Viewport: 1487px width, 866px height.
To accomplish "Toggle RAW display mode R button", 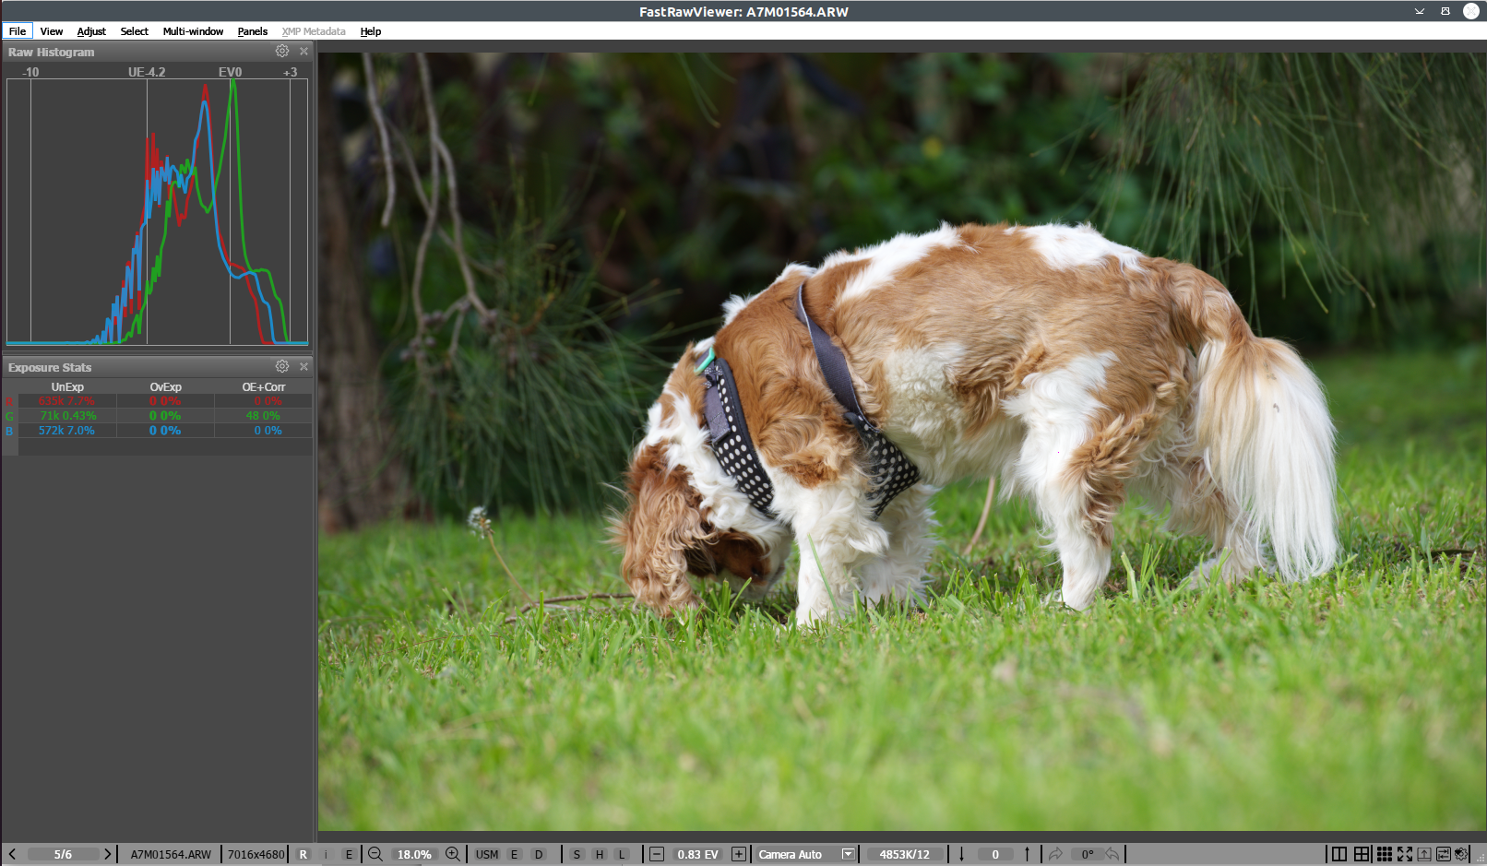I will click(303, 854).
